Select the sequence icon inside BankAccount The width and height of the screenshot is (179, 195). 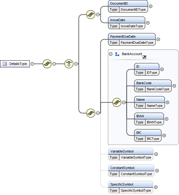(x=117, y=102)
